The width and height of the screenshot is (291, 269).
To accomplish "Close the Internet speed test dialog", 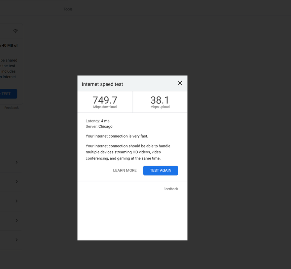I will tap(180, 83).
